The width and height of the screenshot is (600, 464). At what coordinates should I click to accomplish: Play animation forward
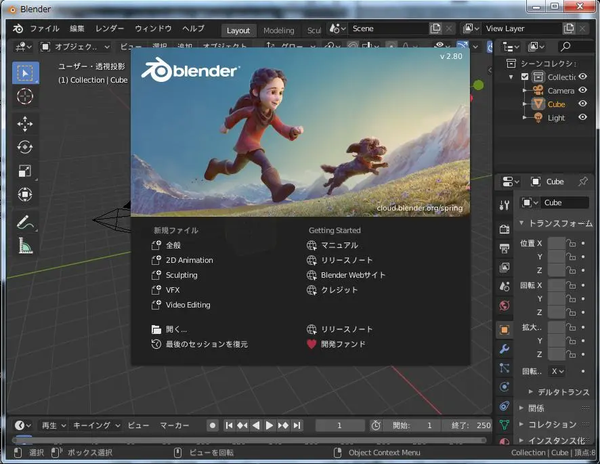(270, 425)
